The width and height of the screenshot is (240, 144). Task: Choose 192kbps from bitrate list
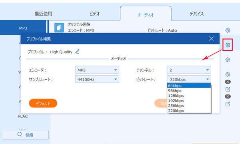click(x=189, y=101)
